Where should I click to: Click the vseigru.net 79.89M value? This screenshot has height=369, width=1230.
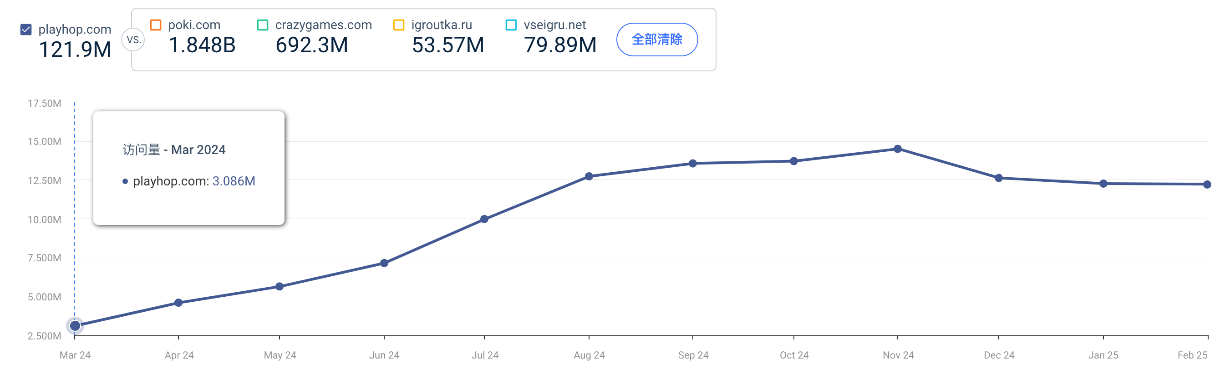[x=560, y=45]
